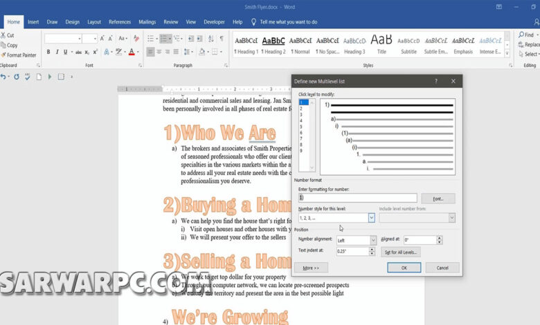Screen dimensions: 540x325
Task: Cancel the Define new Multilevel list dialog
Action: pyautogui.click(x=442, y=268)
